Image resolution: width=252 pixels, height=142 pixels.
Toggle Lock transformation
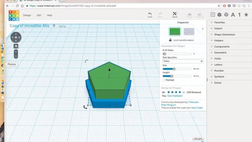click(181, 40)
